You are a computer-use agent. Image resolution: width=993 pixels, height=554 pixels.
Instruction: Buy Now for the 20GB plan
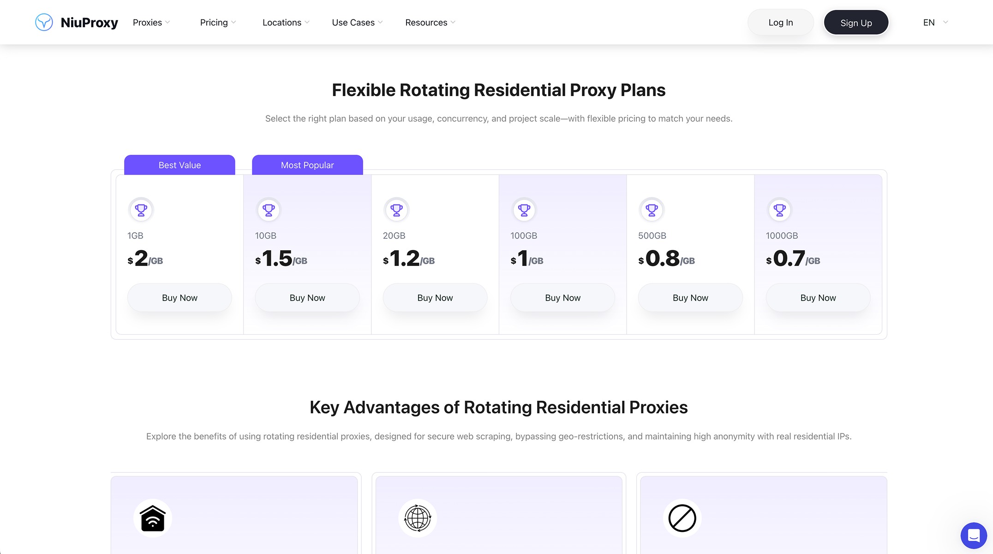435,298
